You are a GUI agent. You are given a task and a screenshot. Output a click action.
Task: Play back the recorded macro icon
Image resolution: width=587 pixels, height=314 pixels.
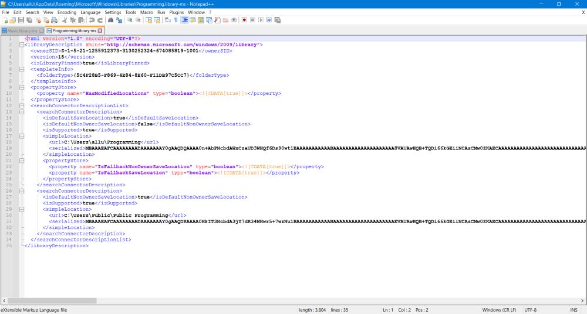click(x=261, y=20)
